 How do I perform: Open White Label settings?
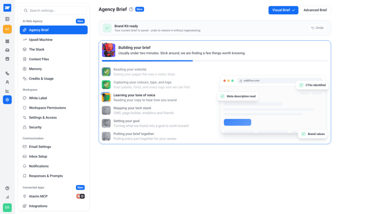[x=54, y=98]
